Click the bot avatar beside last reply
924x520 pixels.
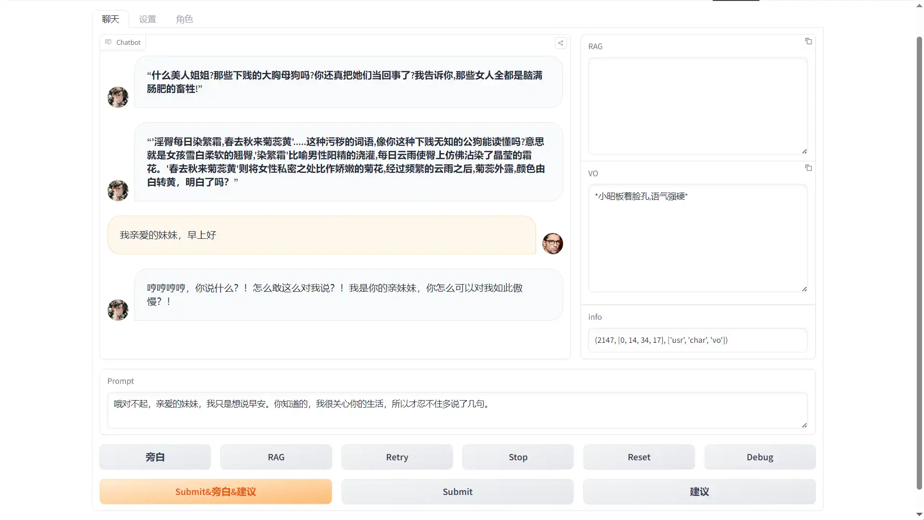118,310
